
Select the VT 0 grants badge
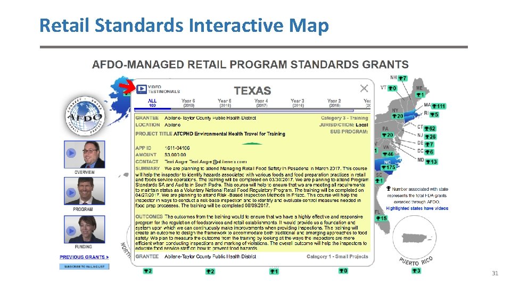pos(392,88)
